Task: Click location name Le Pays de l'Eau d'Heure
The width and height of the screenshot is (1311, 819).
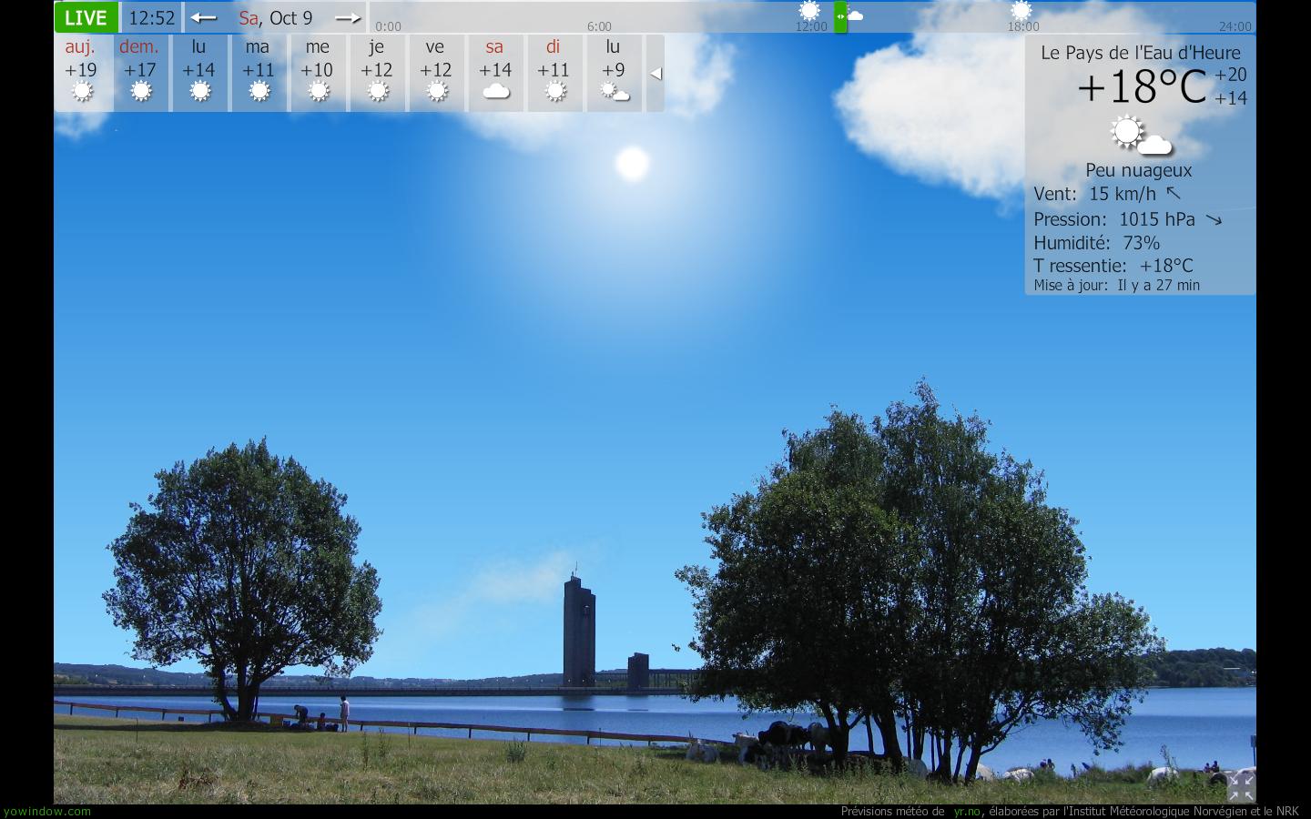Action: pos(1140,53)
